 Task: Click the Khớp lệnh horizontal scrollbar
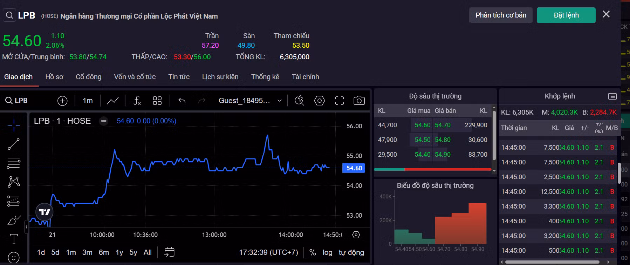pos(553,262)
